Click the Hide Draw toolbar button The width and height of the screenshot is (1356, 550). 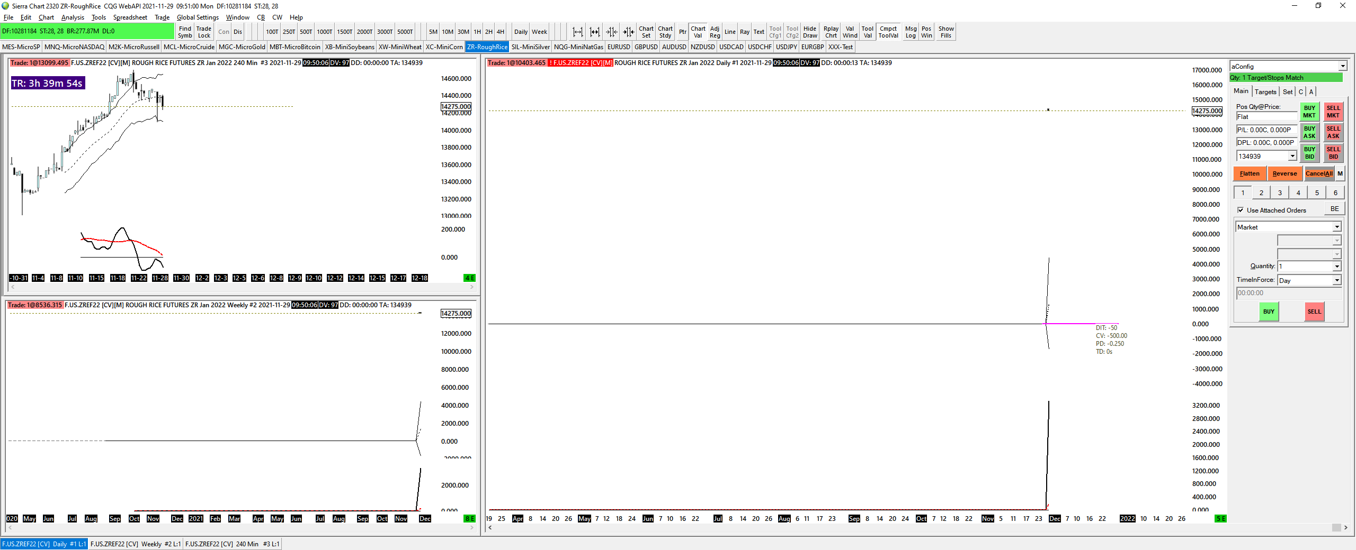coord(810,32)
